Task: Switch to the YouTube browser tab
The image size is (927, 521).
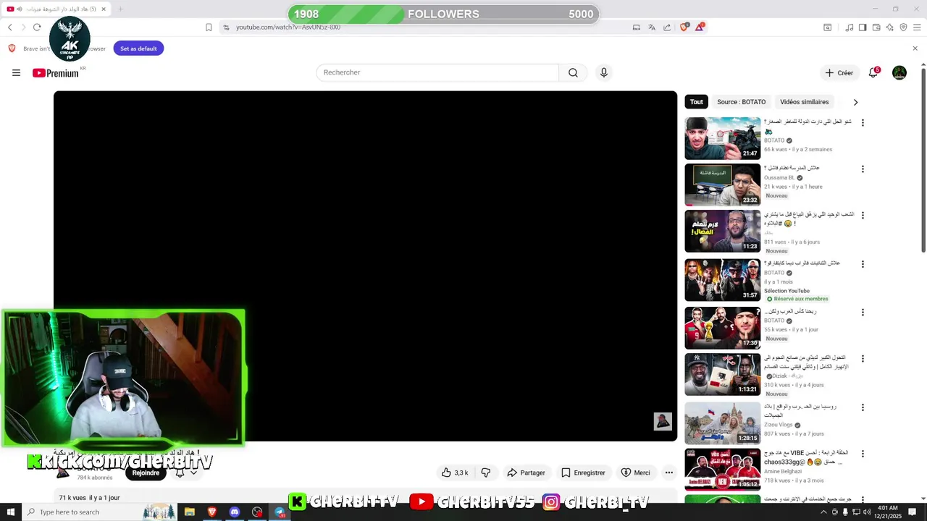Action: [x=55, y=9]
